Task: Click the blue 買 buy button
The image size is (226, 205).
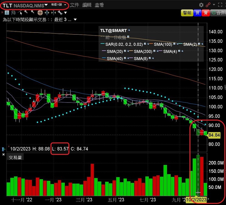Action: click(x=197, y=13)
